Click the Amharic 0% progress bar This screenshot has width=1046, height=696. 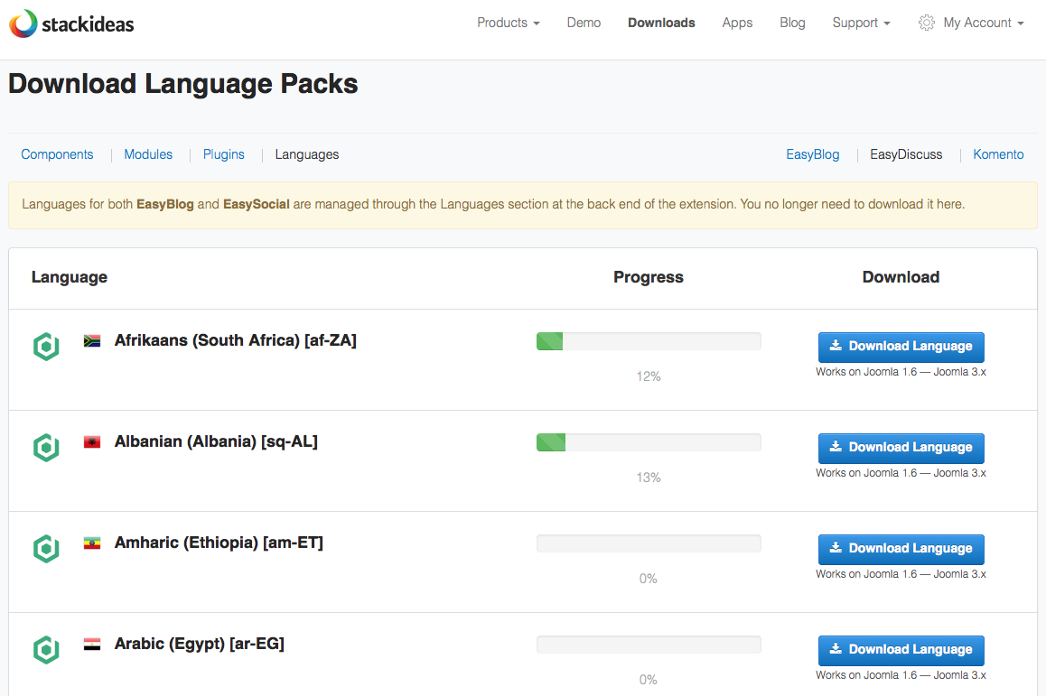coord(649,543)
